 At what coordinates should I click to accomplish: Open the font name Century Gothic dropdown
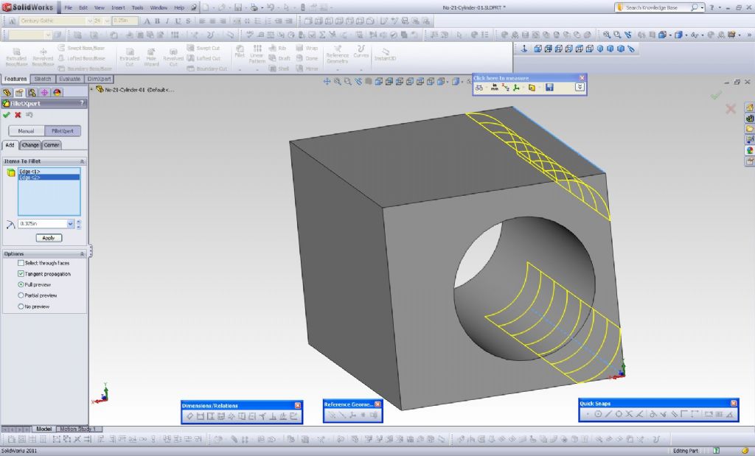[89, 21]
